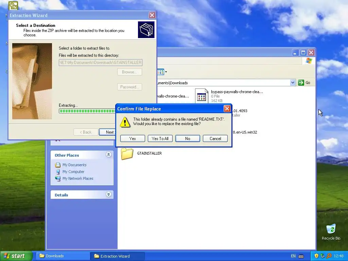This screenshot has width=348, height=261.
Task: Minimize the Downloads window
Action: [295, 53]
